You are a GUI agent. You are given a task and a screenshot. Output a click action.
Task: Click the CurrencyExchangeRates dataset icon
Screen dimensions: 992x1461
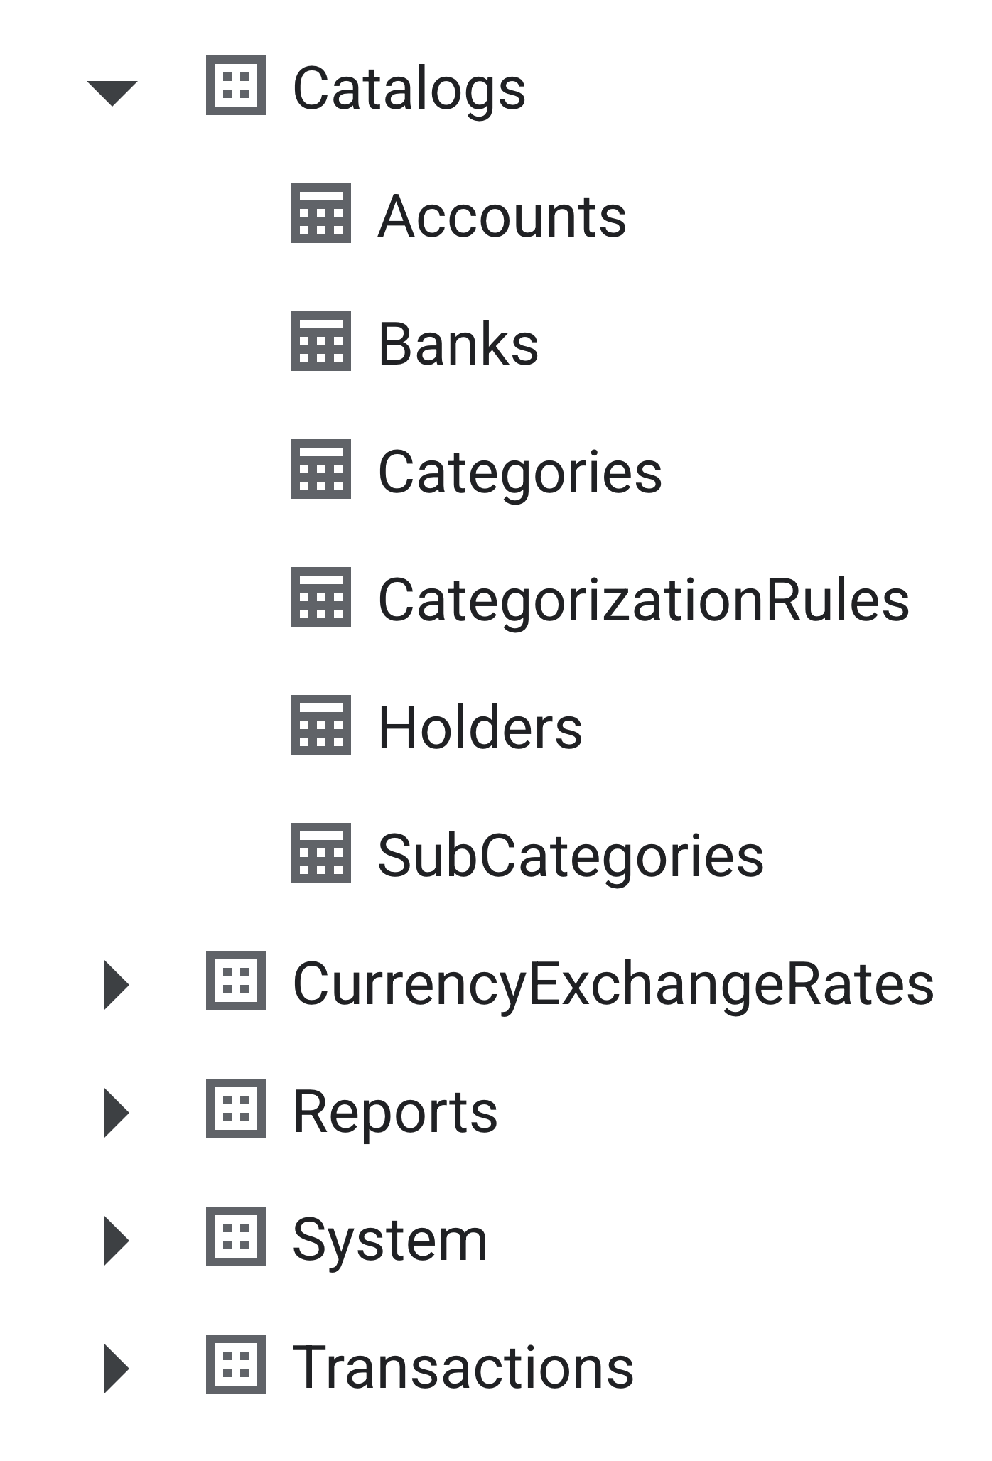[236, 981]
